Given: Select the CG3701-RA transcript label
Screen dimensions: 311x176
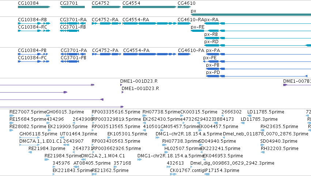Looking at the screenshot, I should click(73, 20).
